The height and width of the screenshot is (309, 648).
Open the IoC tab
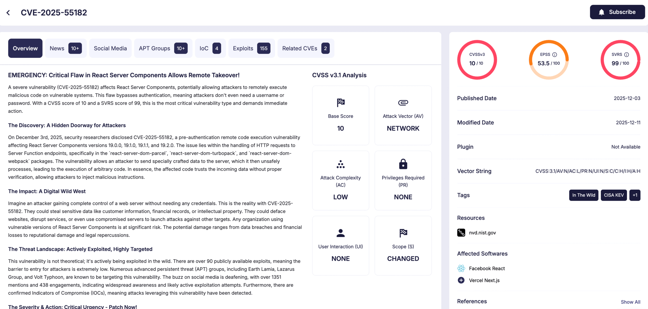point(210,48)
